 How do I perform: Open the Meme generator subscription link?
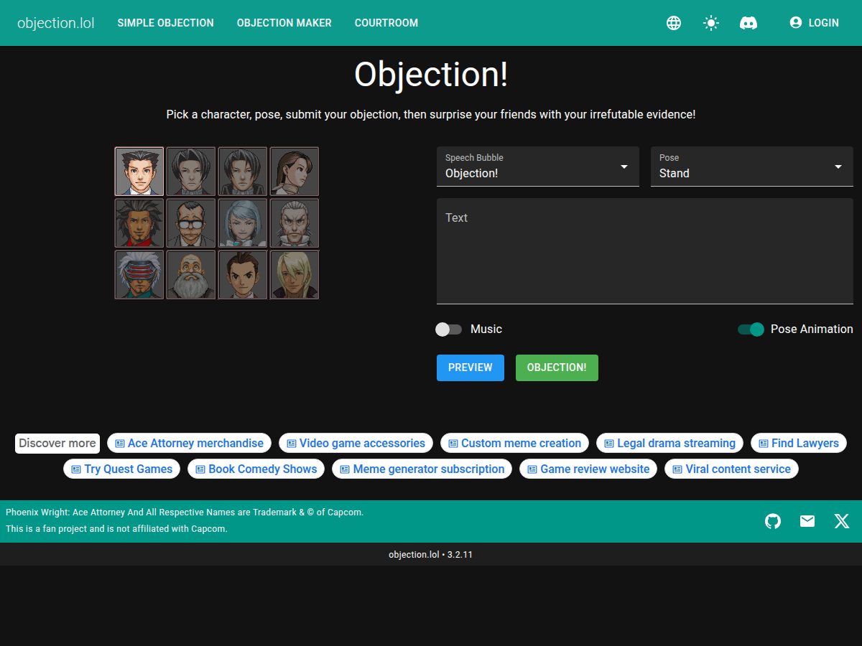pyautogui.click(x=422, y=469)
